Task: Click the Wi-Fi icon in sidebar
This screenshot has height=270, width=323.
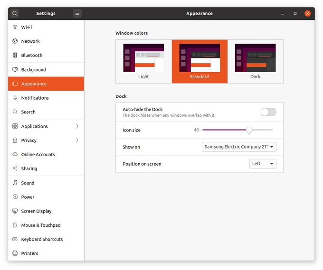Action: click(x=15, y=27)
